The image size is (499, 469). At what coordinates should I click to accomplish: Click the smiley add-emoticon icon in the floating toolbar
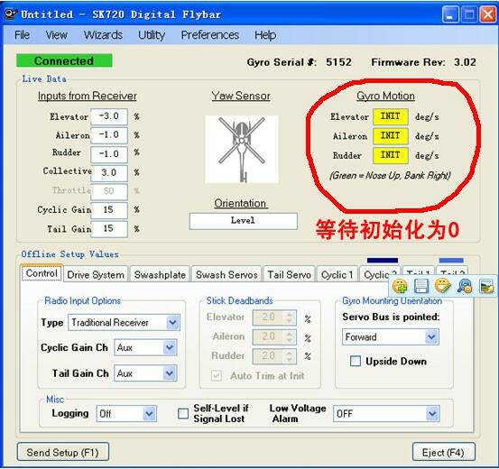(x=400, y=286)
